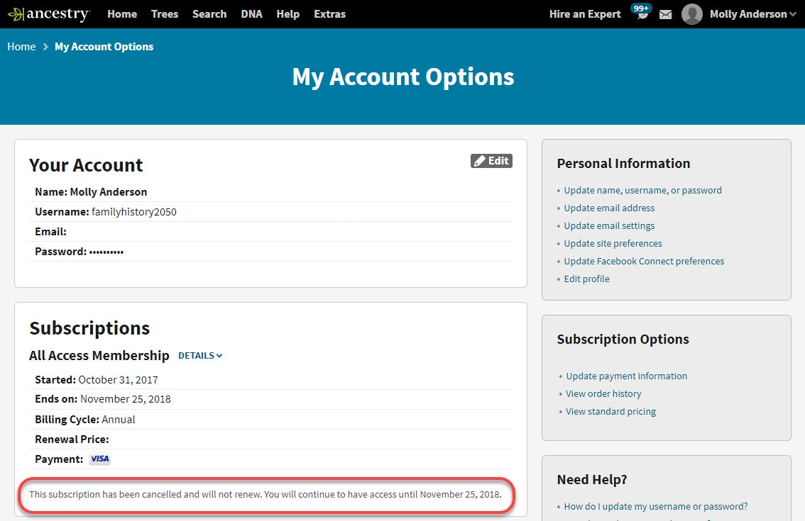This screenshot has height=521, width=805.
Task: Click the Your Account heading
Action: [x=86, y=165]
